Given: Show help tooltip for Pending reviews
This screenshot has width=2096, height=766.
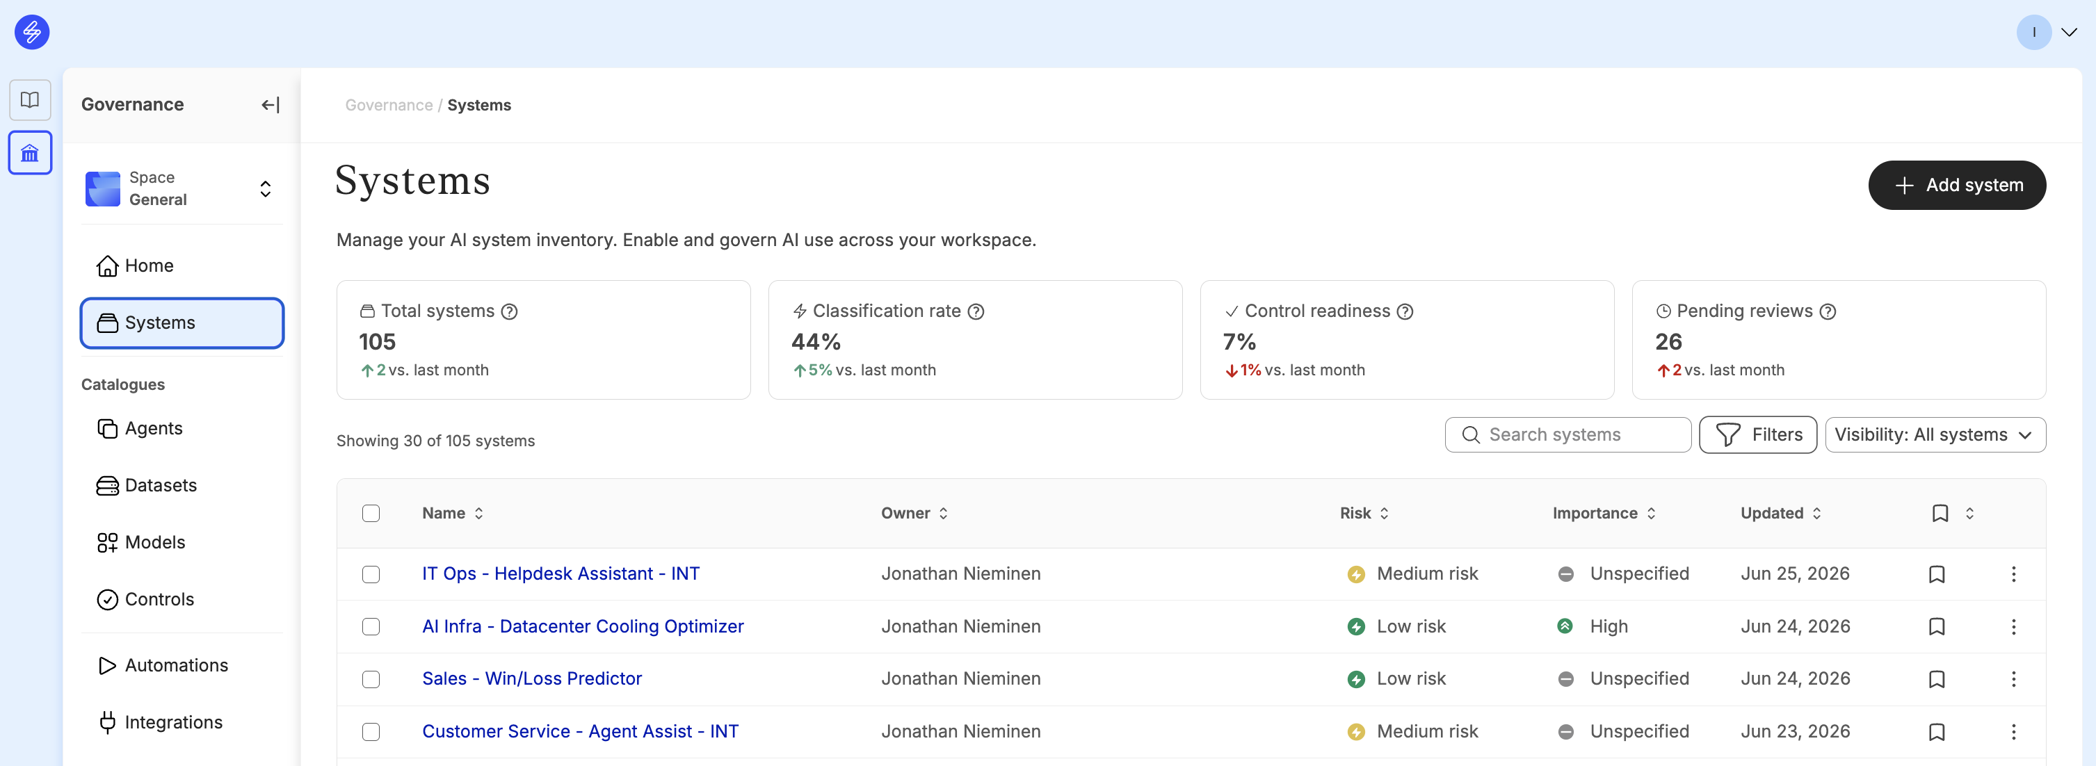Looking at the screenshot, I should 1828,311.
